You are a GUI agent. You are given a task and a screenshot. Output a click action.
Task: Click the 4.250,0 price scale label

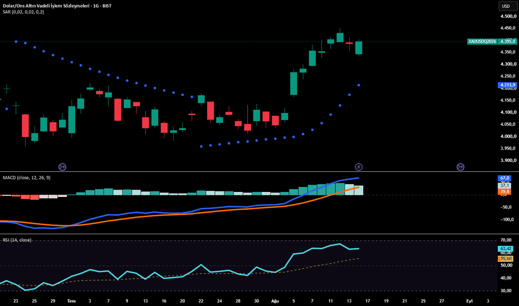coord(508,76)
